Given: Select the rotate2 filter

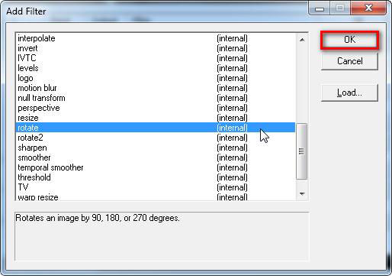Looking at the screenshot, I should coord(156,138).
